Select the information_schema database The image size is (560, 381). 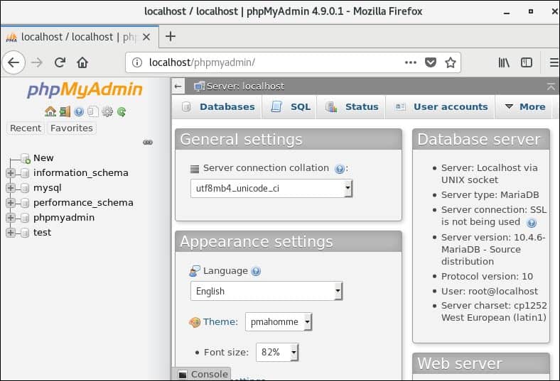coord(81,173)
